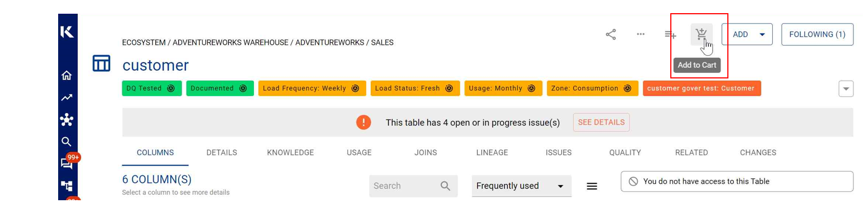Viewport: 865px width, 209px height.
Task: Open the sidebar search icon
Action: tap(66, 142)
